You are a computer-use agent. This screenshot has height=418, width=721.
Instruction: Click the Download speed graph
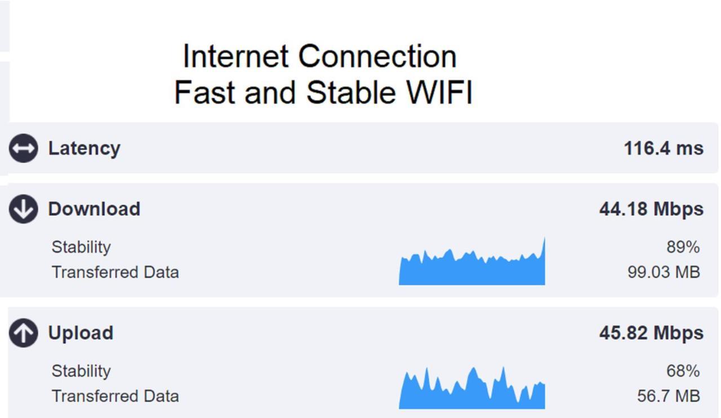click(472, 261)
